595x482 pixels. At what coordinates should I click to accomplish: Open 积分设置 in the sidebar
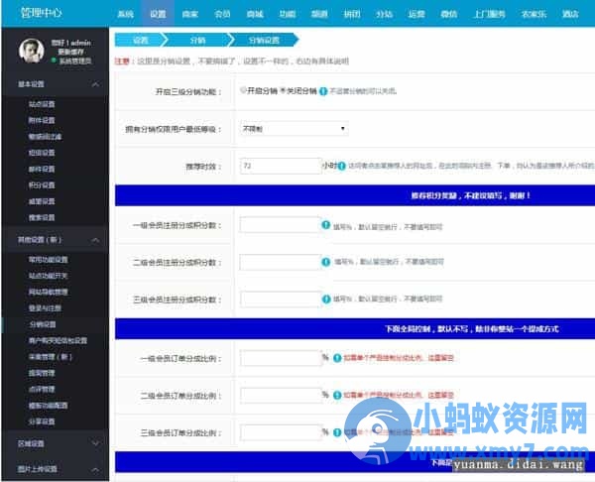click(x=42, y=185)
